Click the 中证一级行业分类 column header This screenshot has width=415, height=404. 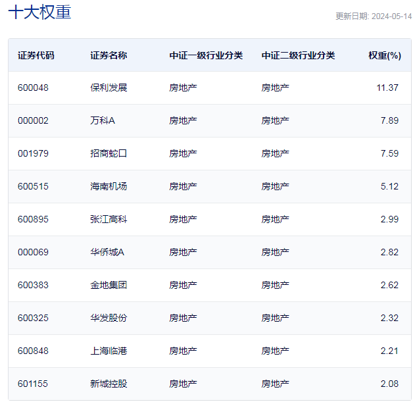pyautogui.click(x=206, y=55)
